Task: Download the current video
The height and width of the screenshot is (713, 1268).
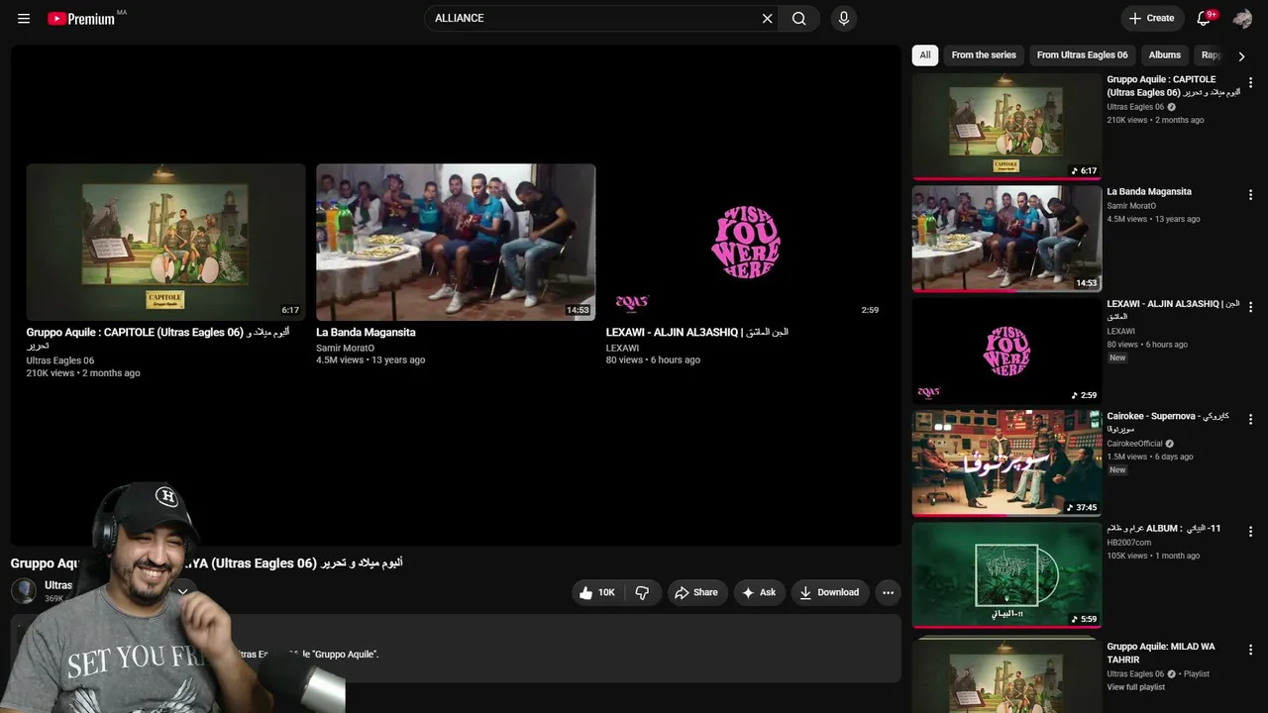Action: 829,592
